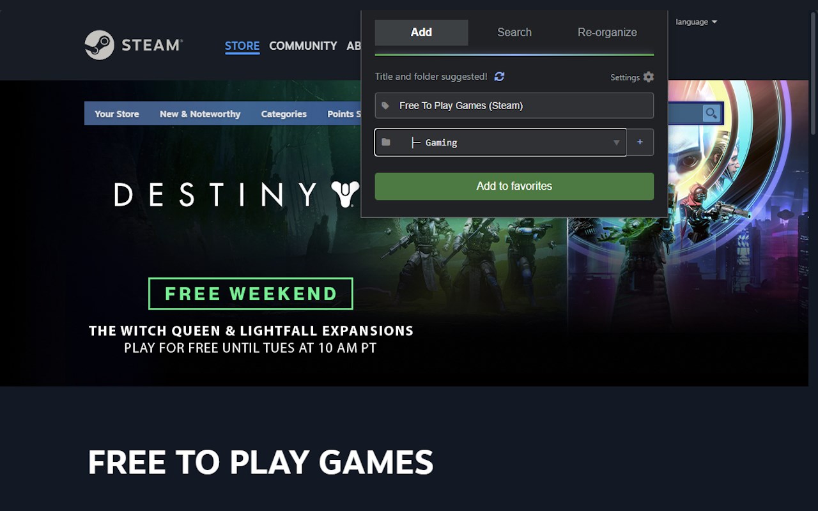
Task: Switch to the Re-organize tab
Action: 607,33
